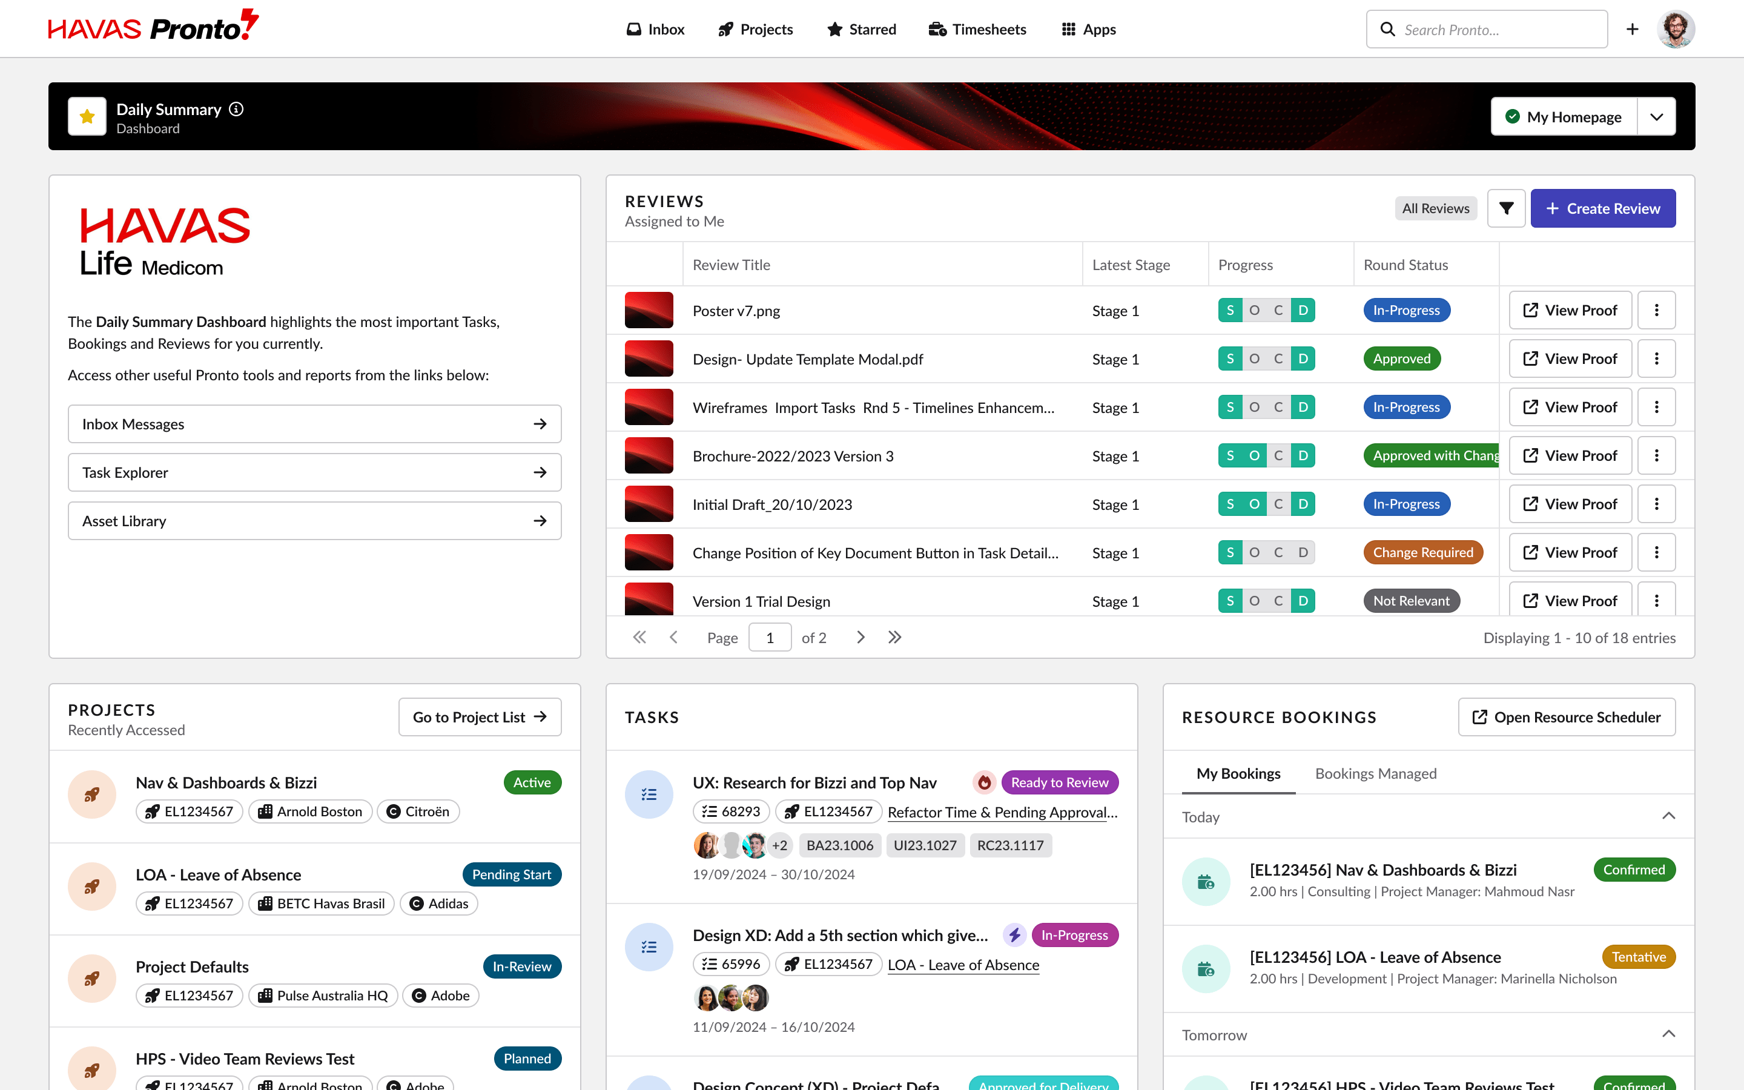Open the Task Explorer link
The height and width of the screenshot is (1090, 1744).
click(314, 472)
